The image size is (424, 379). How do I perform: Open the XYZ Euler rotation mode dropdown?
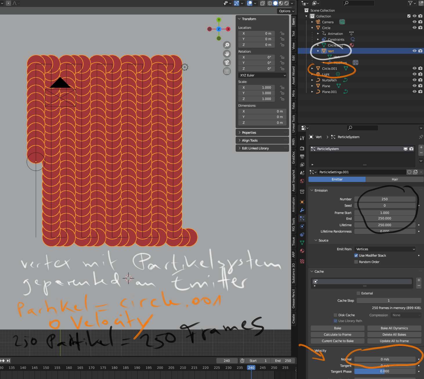point(262,75)
